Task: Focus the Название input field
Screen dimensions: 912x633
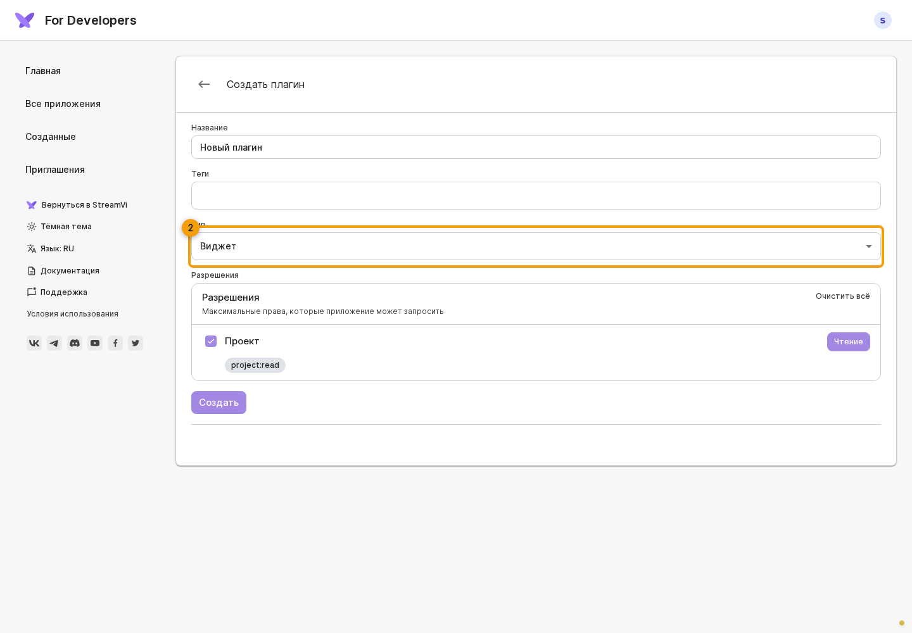Action: coord(536,147)
